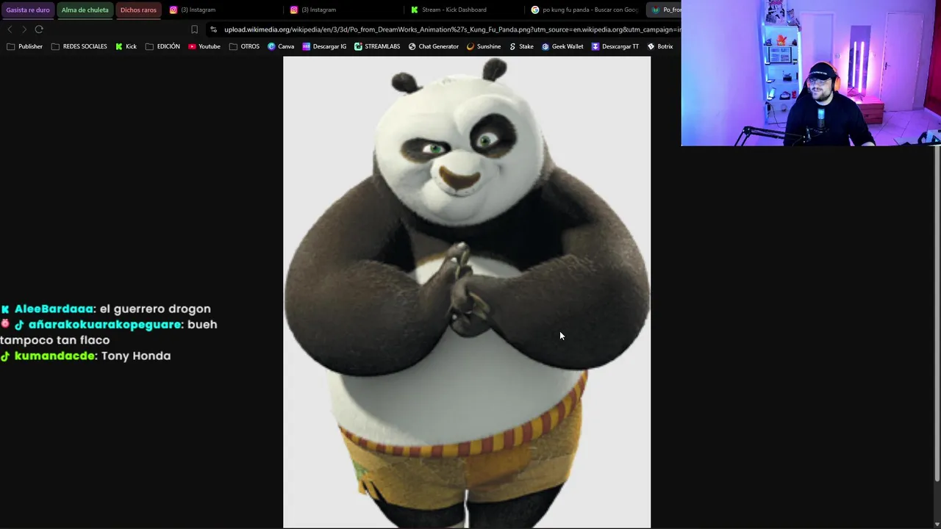The height and width of the screenshot is (529, 941).
Task: Click chat username AleeBardaaa
Action: click(x=54, y=309)
